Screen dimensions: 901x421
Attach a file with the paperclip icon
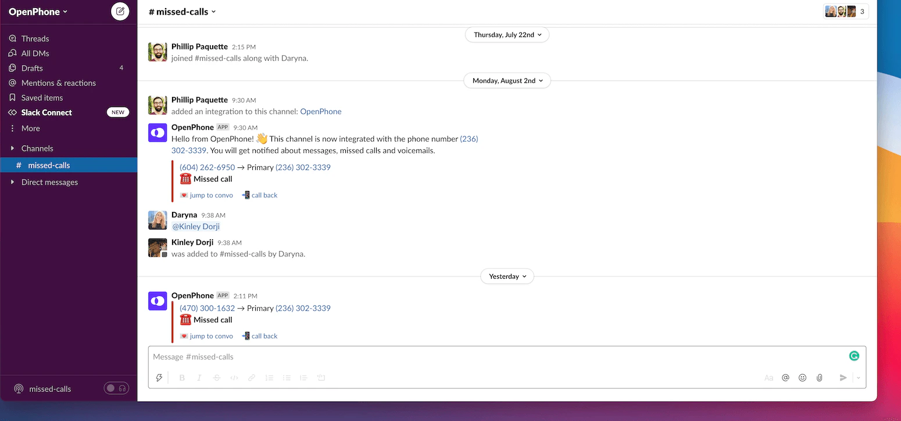(x=820, y=377)
